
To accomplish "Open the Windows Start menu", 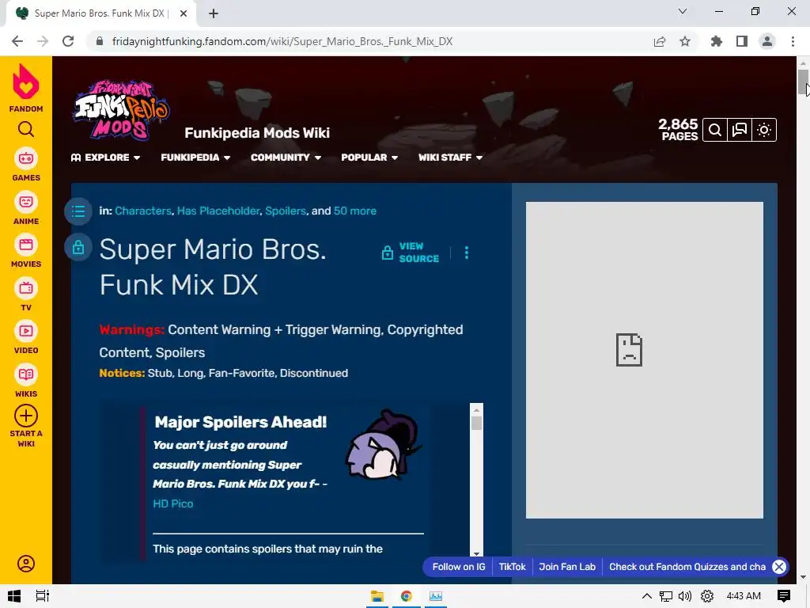I will pyautogui.click(x=14, y=596).
